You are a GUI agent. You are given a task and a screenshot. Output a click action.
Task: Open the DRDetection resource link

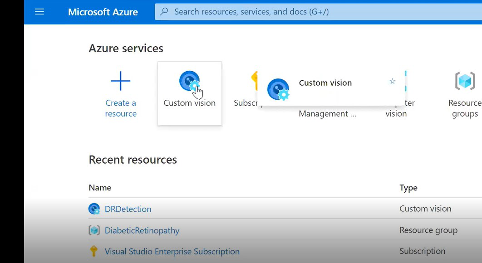click(x=128, y=209)
